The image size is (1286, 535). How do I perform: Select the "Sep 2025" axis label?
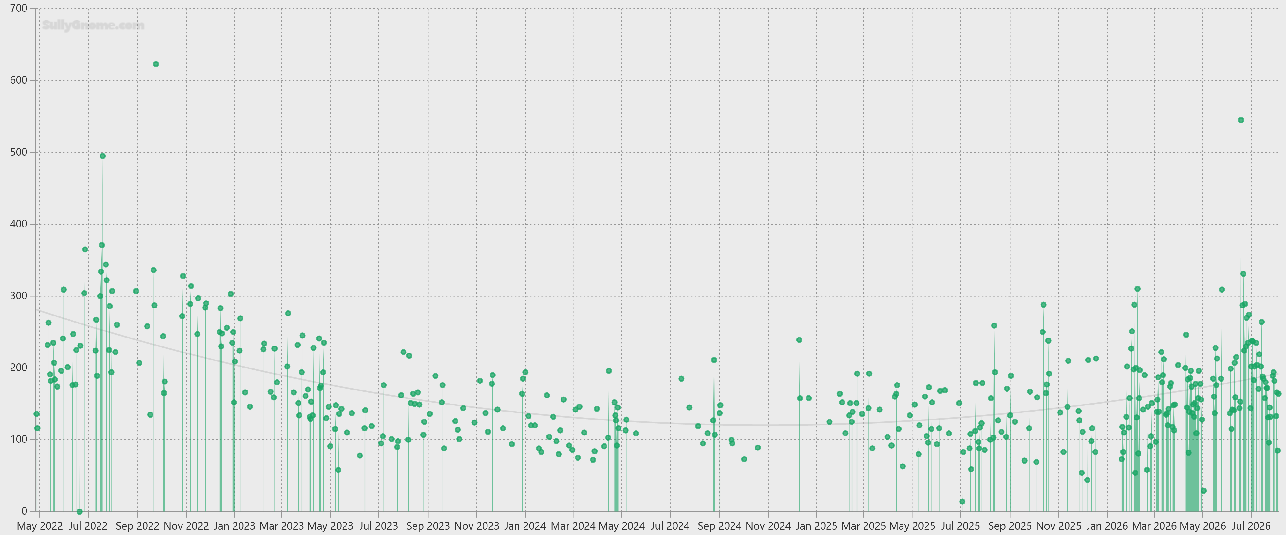[1010, 526]
